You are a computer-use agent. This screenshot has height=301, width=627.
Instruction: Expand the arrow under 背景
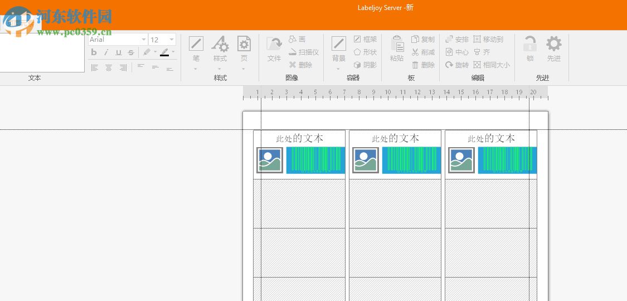pos(339,69)
